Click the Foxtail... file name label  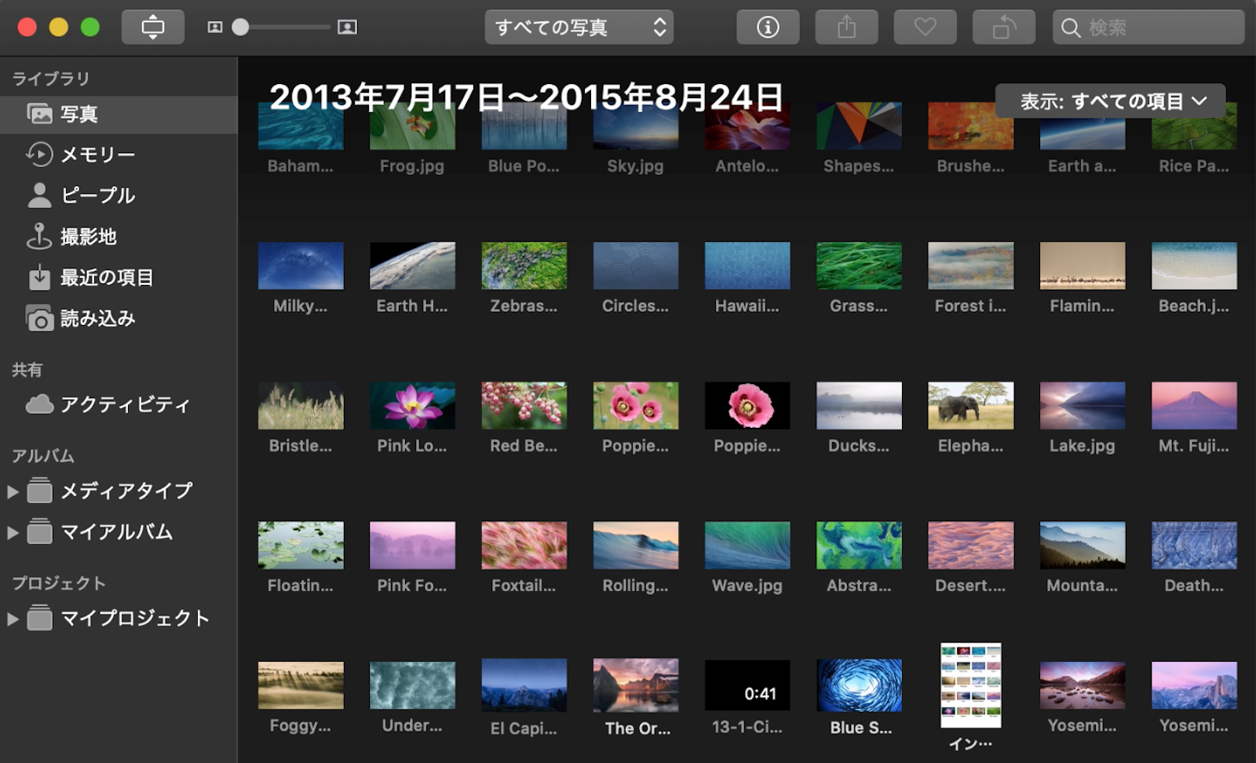524,586
